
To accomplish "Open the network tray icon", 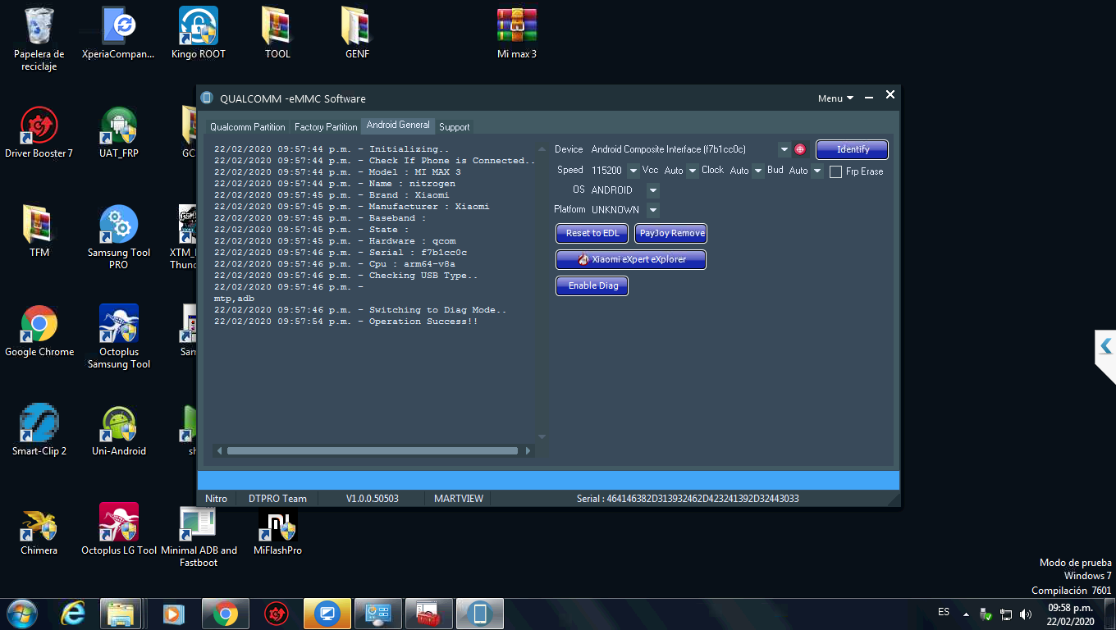I will pos(1006,614).
